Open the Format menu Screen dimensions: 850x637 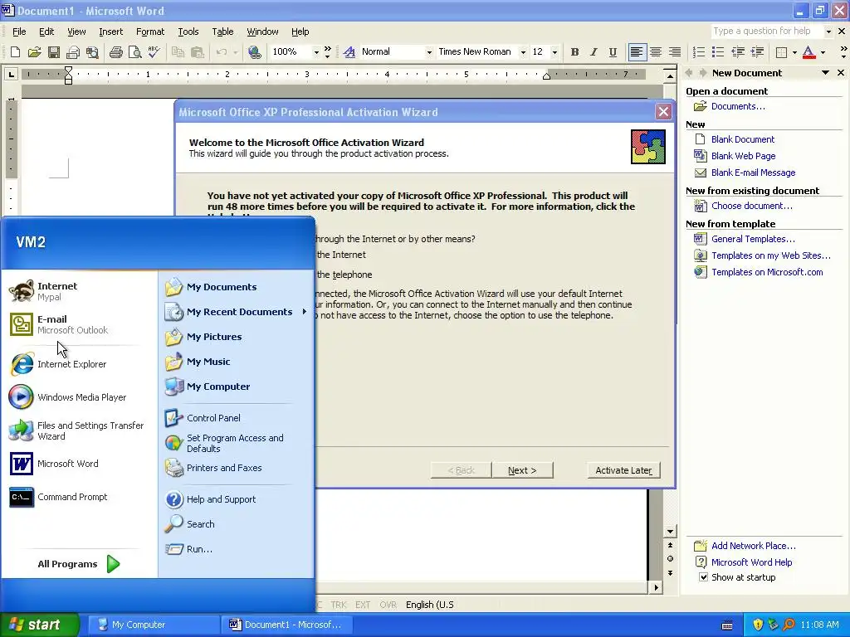(x=150, y=32)
